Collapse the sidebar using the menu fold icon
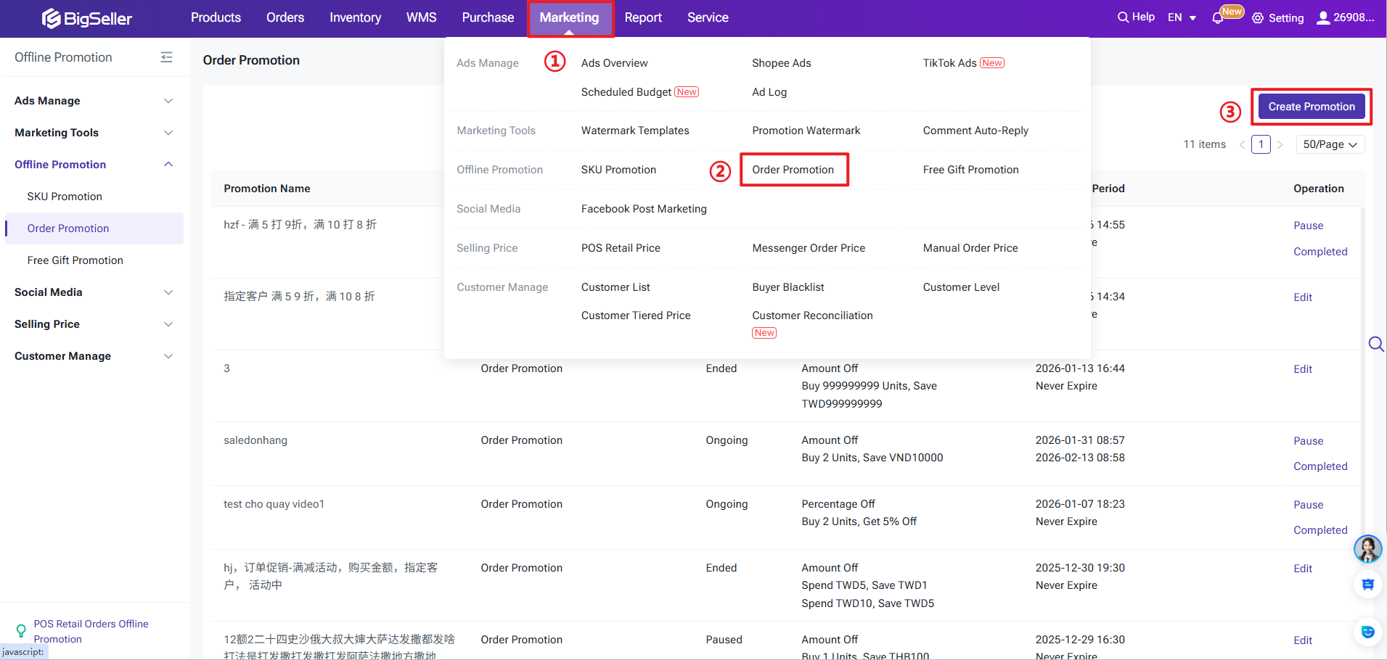Screen dimensions: 1387x660 tap(166, 57)
